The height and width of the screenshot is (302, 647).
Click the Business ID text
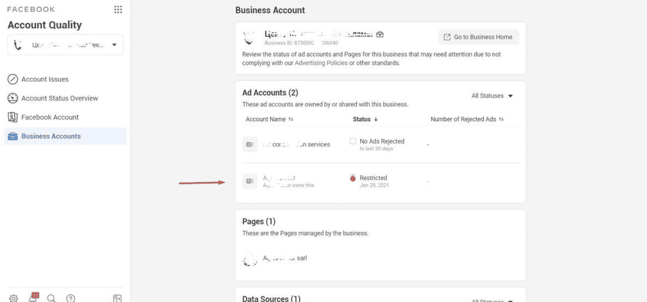(301, 43)
